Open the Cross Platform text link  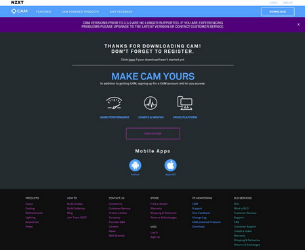(185, 117)
